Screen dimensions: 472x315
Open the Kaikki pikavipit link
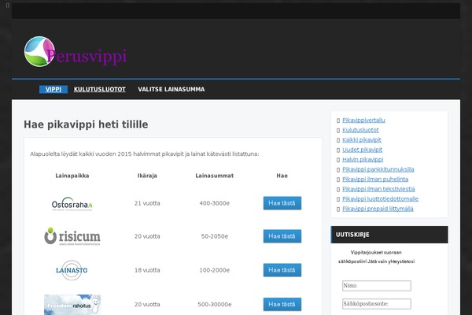[x=362, y=140]
